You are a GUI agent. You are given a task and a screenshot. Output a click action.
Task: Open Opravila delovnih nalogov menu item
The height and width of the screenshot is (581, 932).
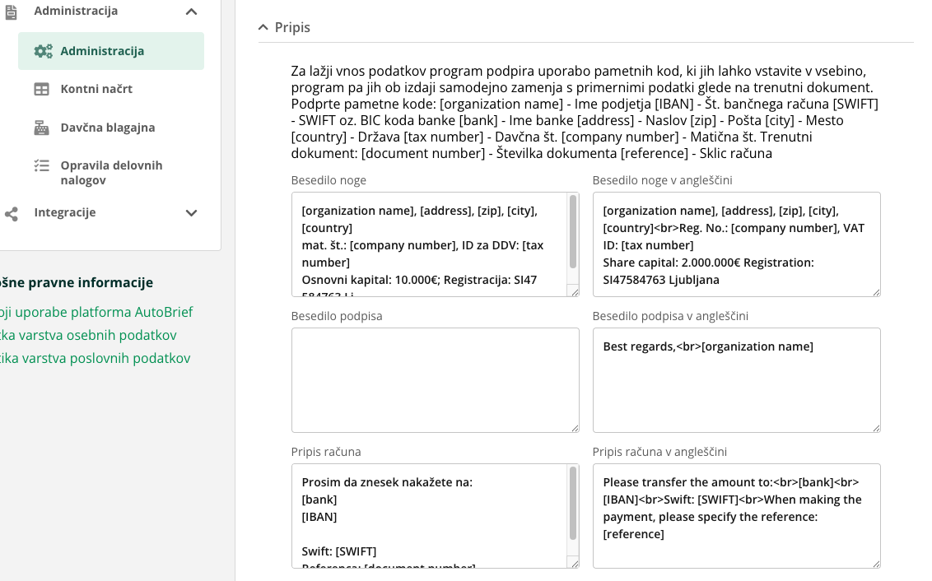click(x=111, y=172)
